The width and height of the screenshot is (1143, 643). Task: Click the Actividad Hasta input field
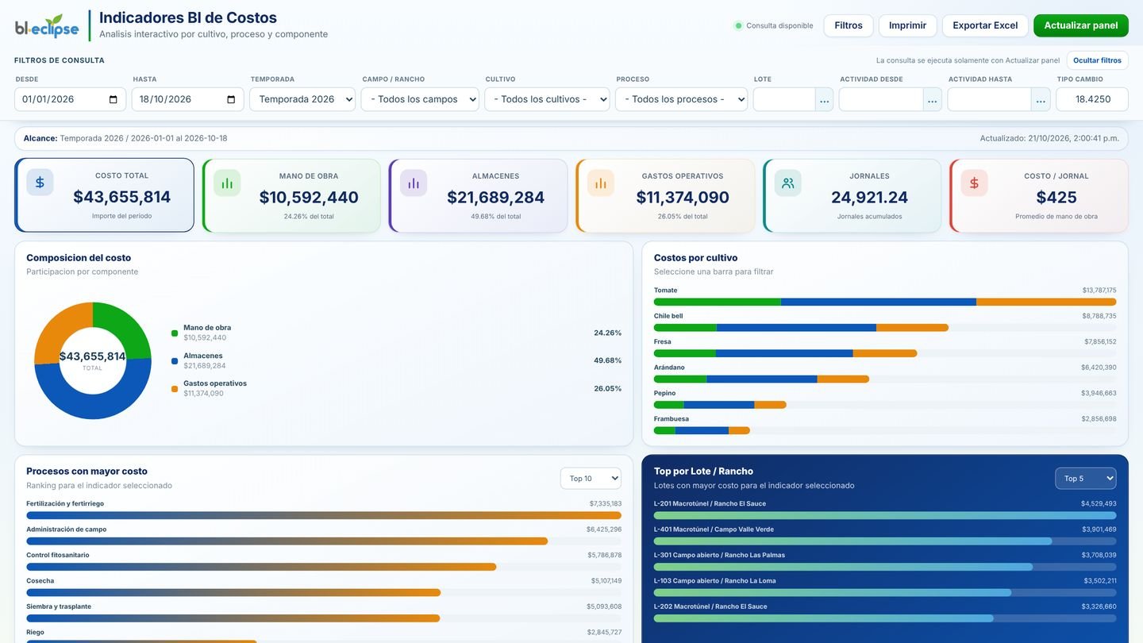click(x=990, y=99)
